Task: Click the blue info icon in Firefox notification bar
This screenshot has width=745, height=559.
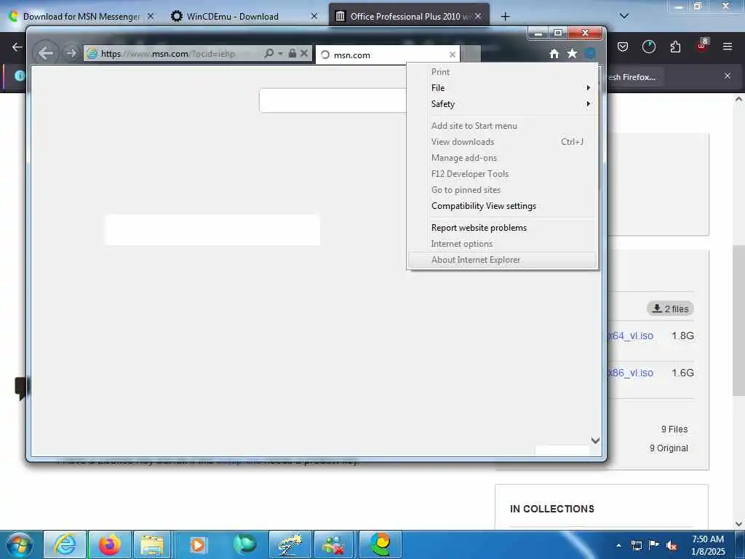Action: [x=20, y=76]
